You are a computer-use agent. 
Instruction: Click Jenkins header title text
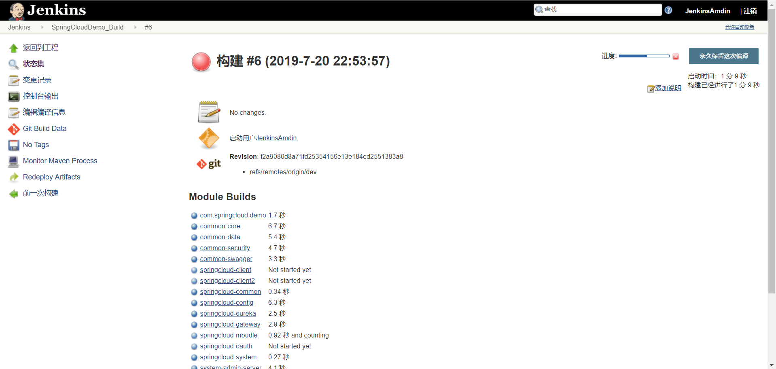(57, 10)
